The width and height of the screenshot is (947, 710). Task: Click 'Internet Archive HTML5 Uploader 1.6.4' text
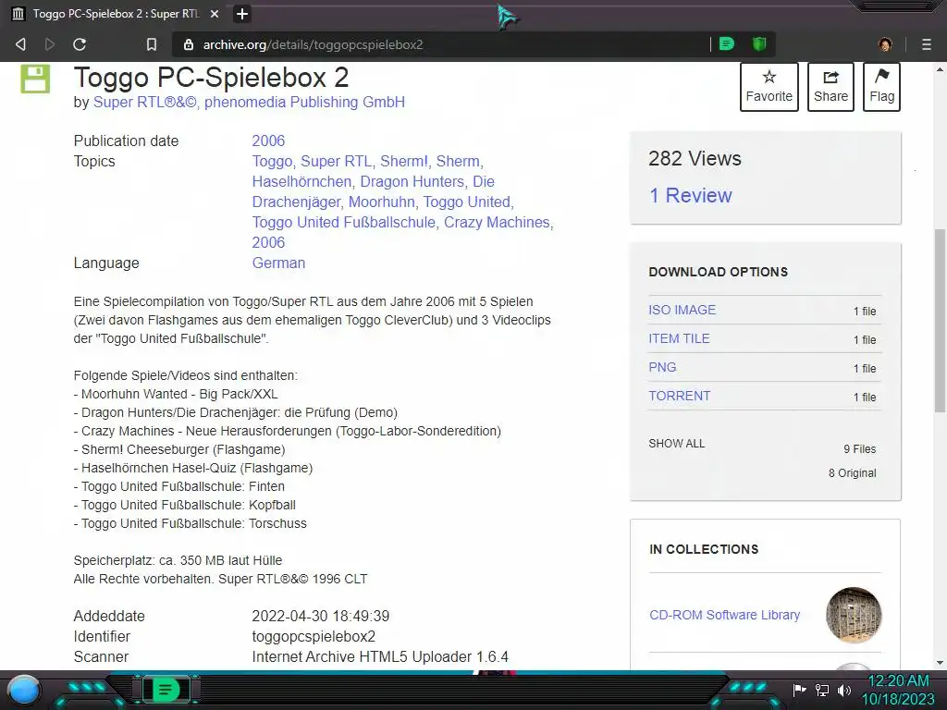380,657
